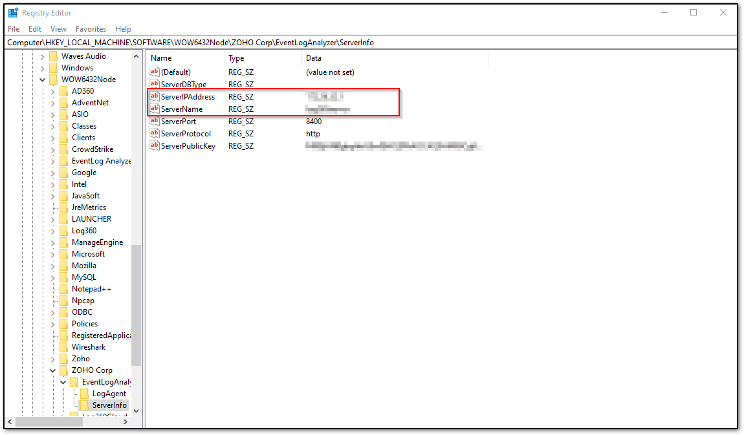The width and height of the screenshot is (744, 435).
Task: Click the Waves Audio folder icon
Action: pyautogui.click(x=54, y=56)
